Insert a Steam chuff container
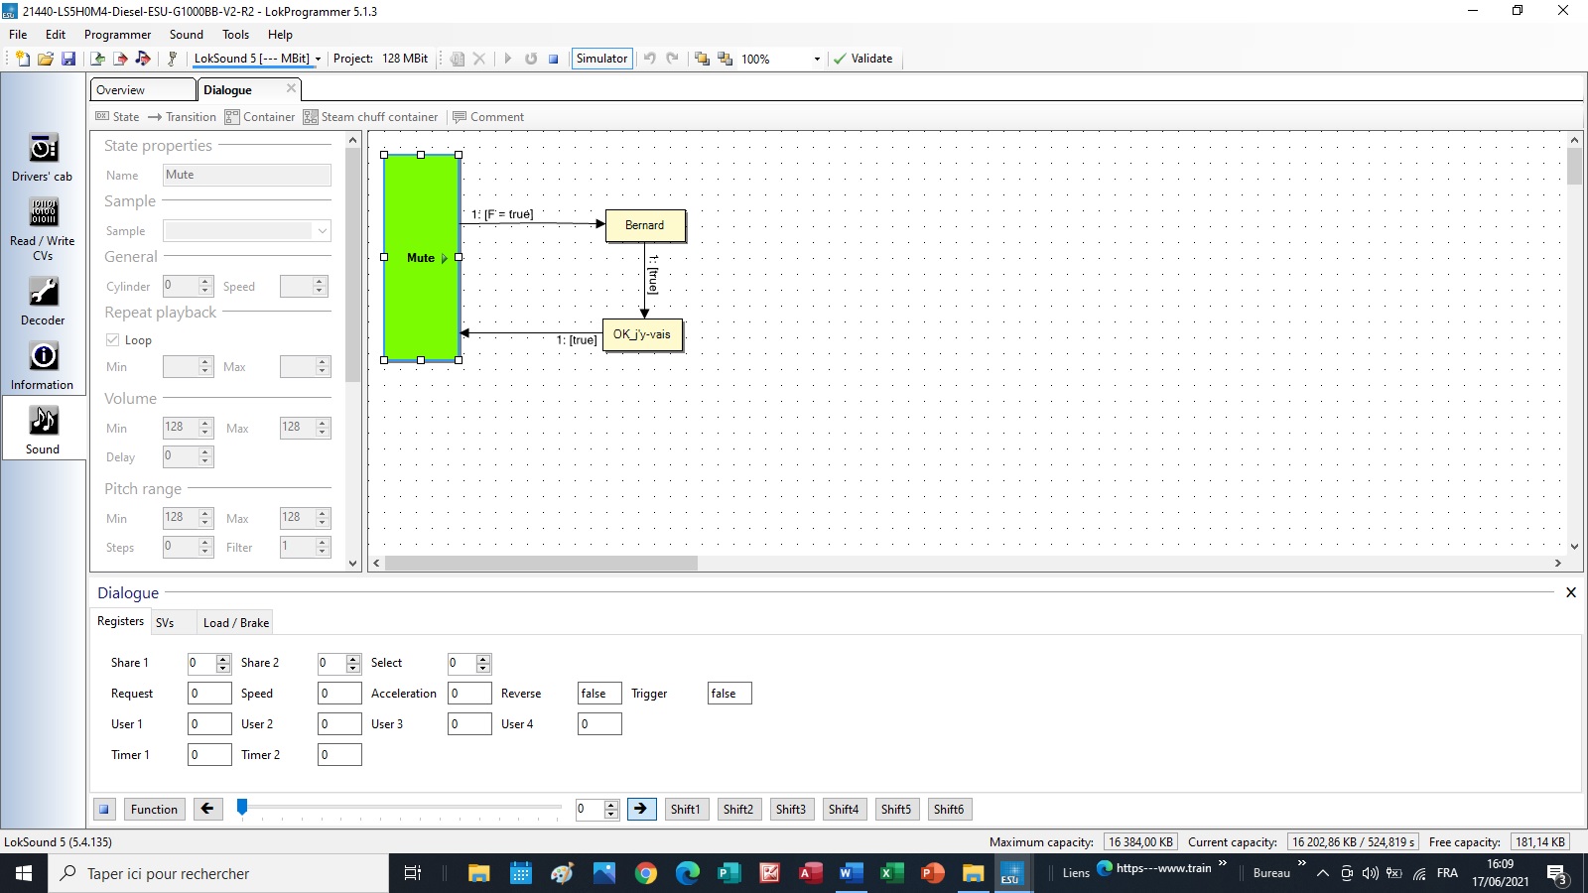 pos(370,117)
